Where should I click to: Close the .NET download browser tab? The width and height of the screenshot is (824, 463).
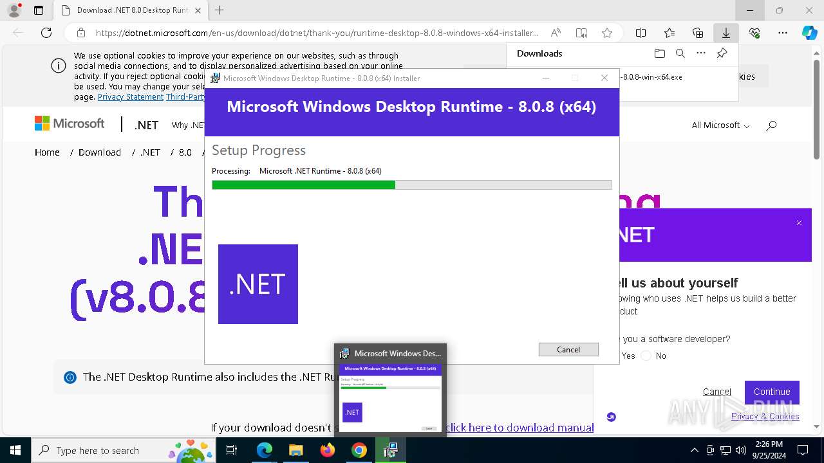click(198, 10)
